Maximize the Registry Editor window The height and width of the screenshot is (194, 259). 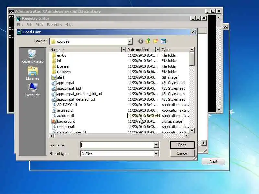[x=198, y=18]
